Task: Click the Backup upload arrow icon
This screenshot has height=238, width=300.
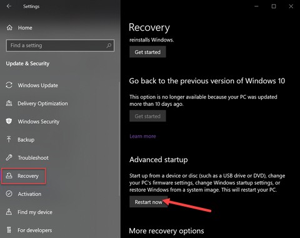Action: click(x=9, y=139)
